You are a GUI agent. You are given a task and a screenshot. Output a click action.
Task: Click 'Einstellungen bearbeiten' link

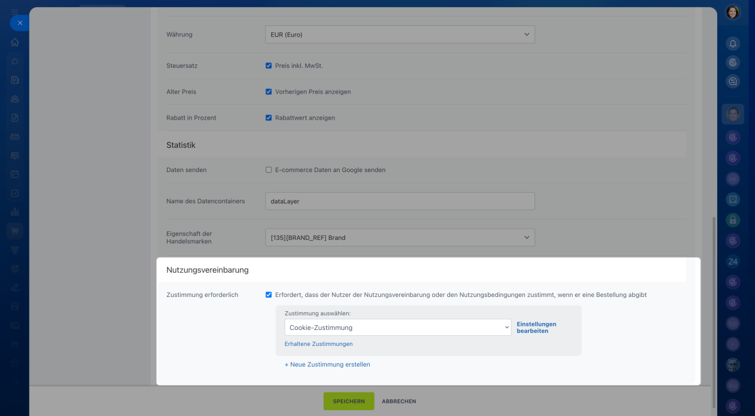(536, 328)
